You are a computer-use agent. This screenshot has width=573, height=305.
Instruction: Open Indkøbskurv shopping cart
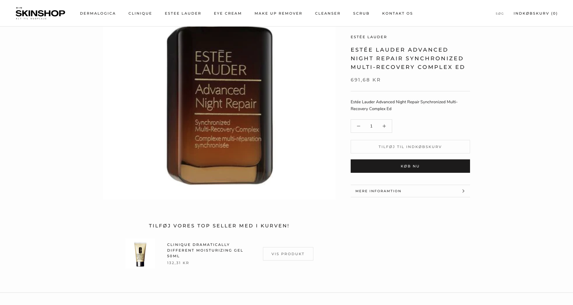[x=536, y=13]
